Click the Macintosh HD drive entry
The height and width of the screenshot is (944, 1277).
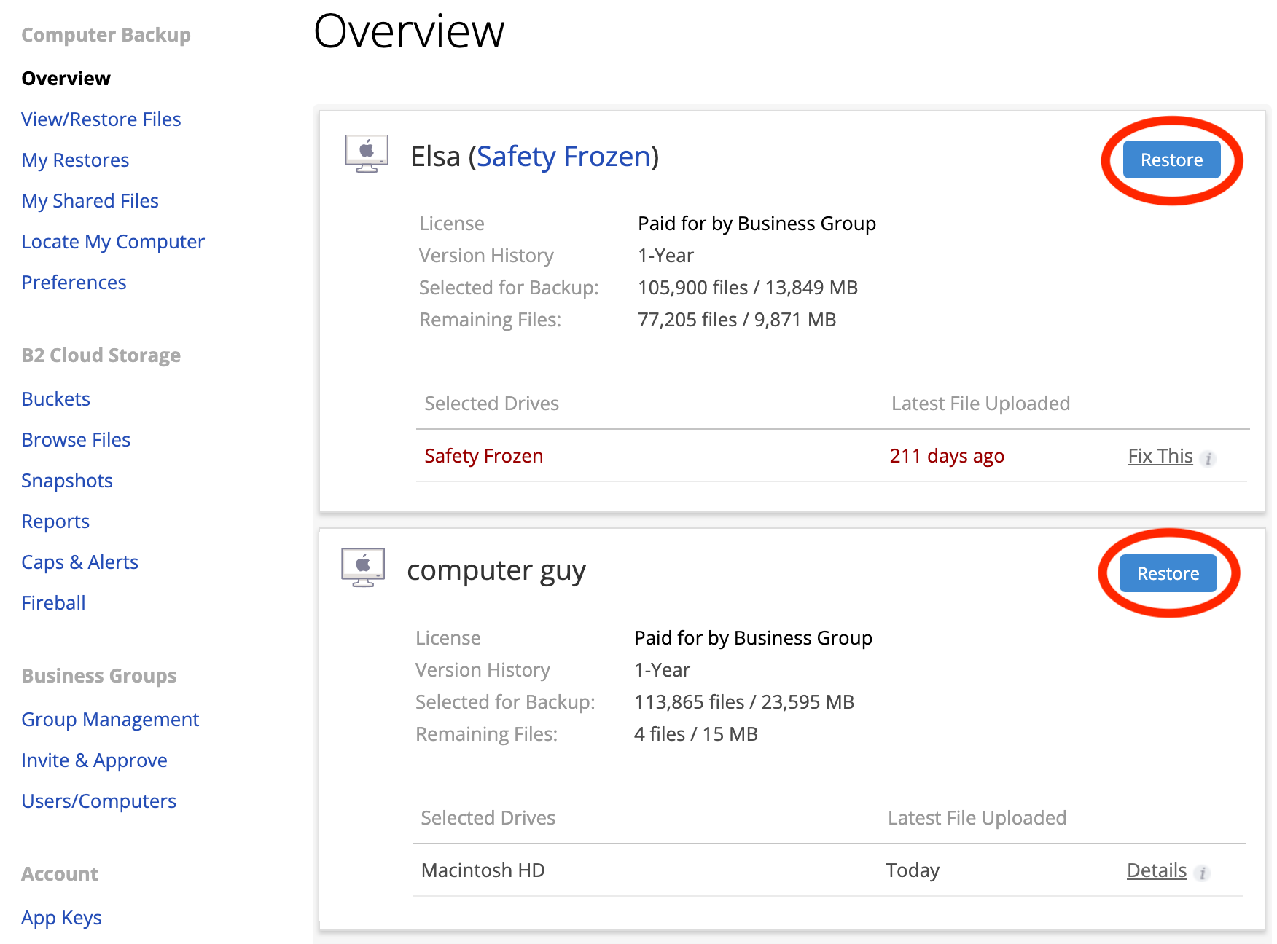[483, 870]
